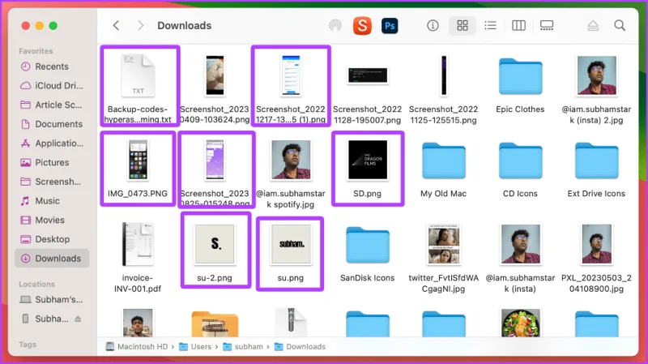Select the Epic Clothes folder
This screenshot has width=648, height=364.
tap(520, 77)
